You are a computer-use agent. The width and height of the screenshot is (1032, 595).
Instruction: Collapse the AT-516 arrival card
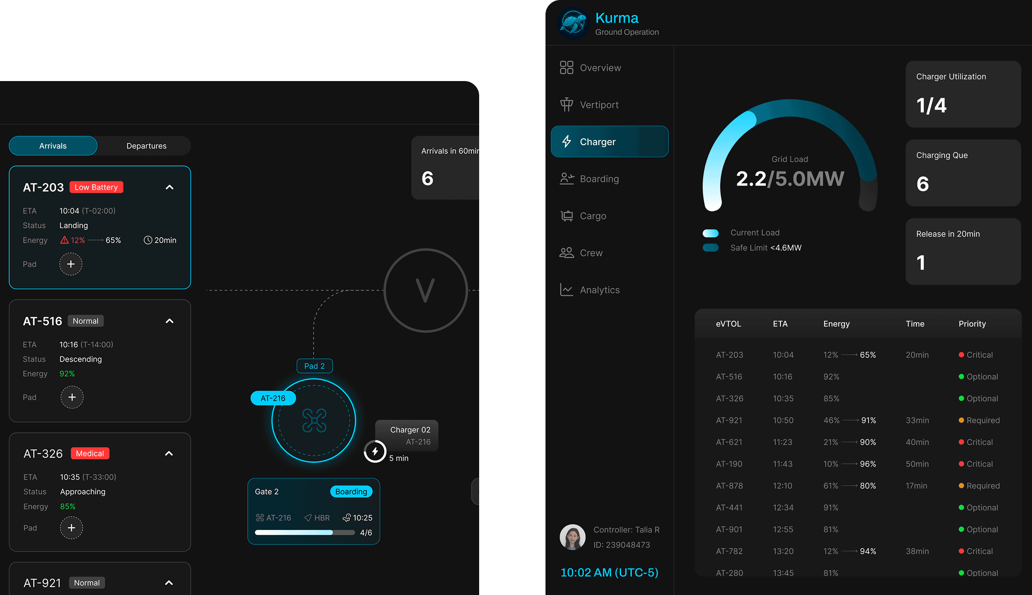coord(170,321)
